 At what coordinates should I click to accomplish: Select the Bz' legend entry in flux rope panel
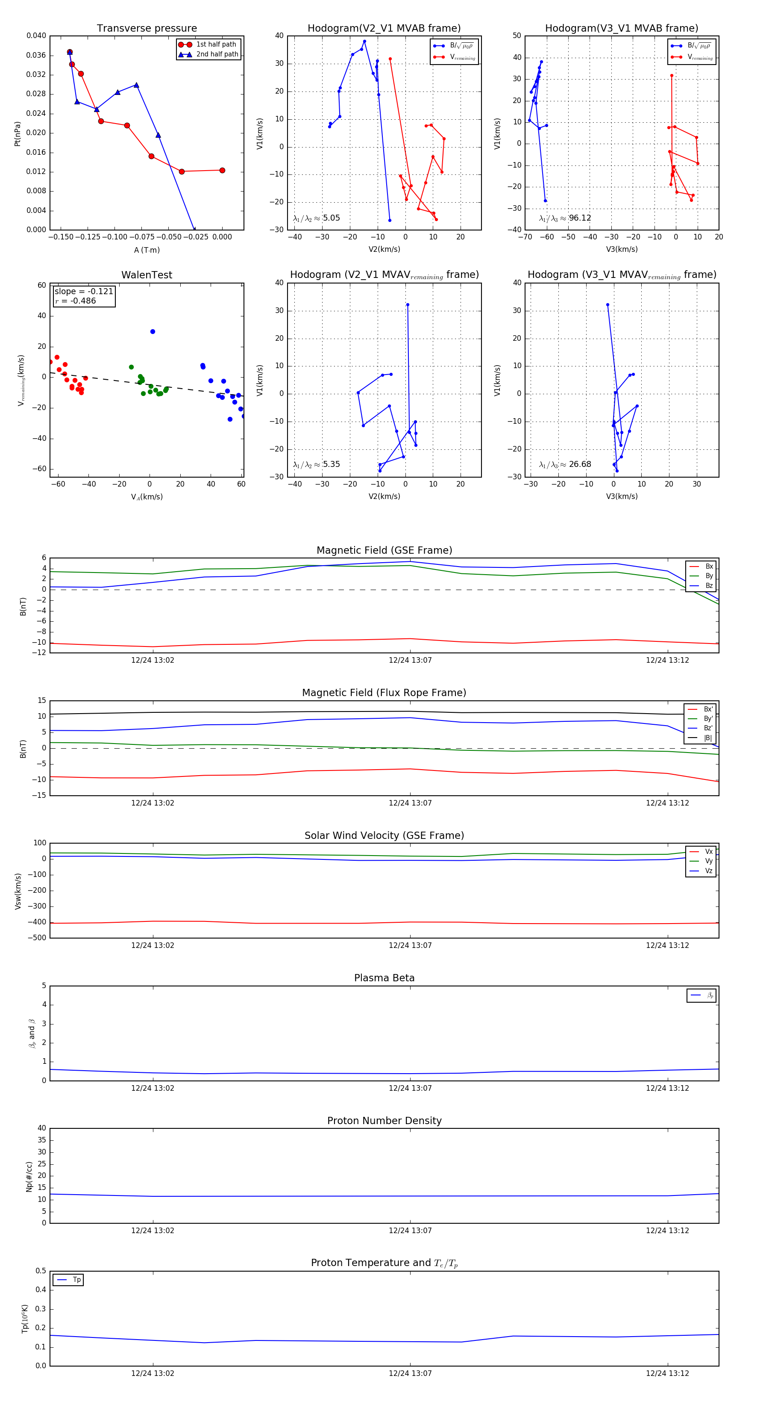click(701, 728)
